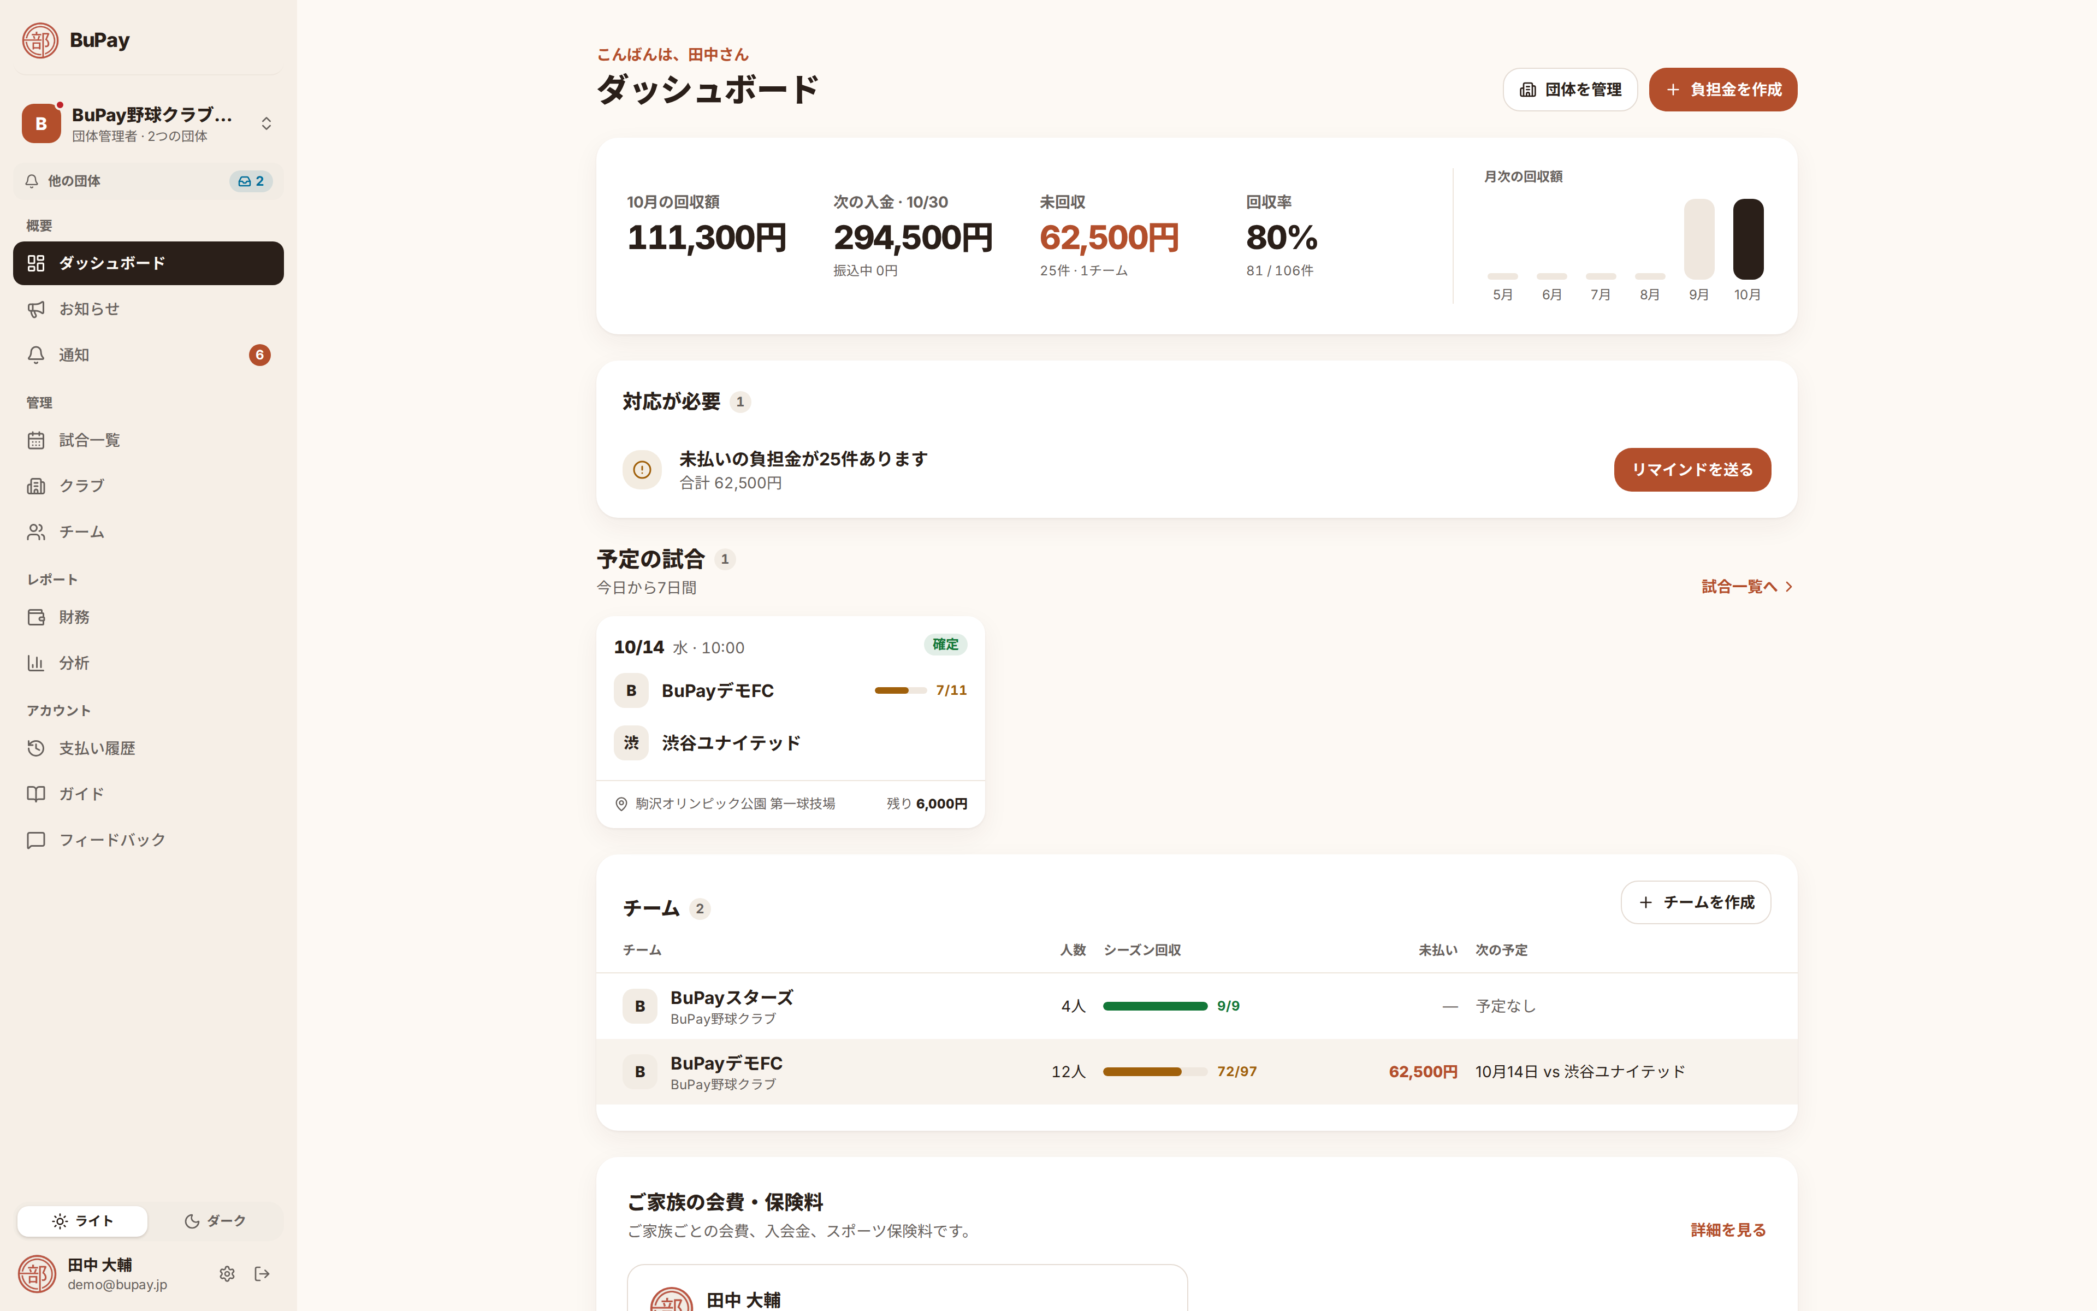
Task: Open 財務 report
Action: pos(148,617)
